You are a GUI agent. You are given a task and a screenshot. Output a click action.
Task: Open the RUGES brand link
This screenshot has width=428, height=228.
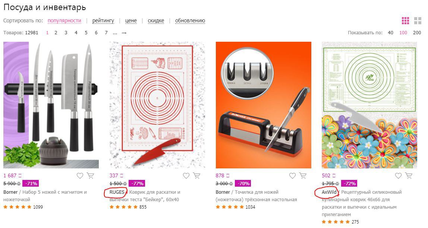pyautogui.click(x=117, y=192)
